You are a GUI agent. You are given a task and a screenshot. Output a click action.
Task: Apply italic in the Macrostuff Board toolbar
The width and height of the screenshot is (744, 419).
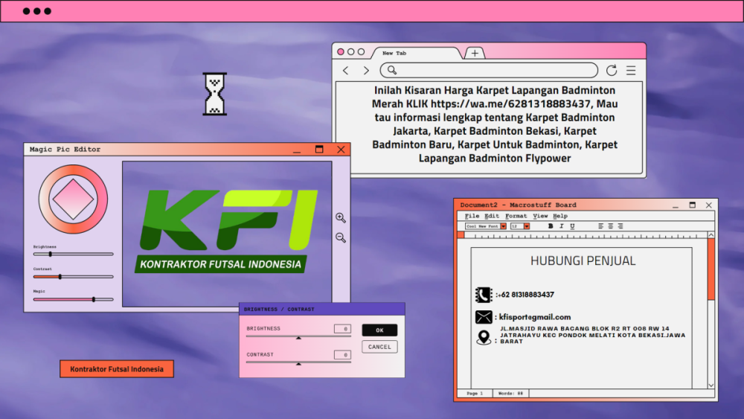point(561,226)
